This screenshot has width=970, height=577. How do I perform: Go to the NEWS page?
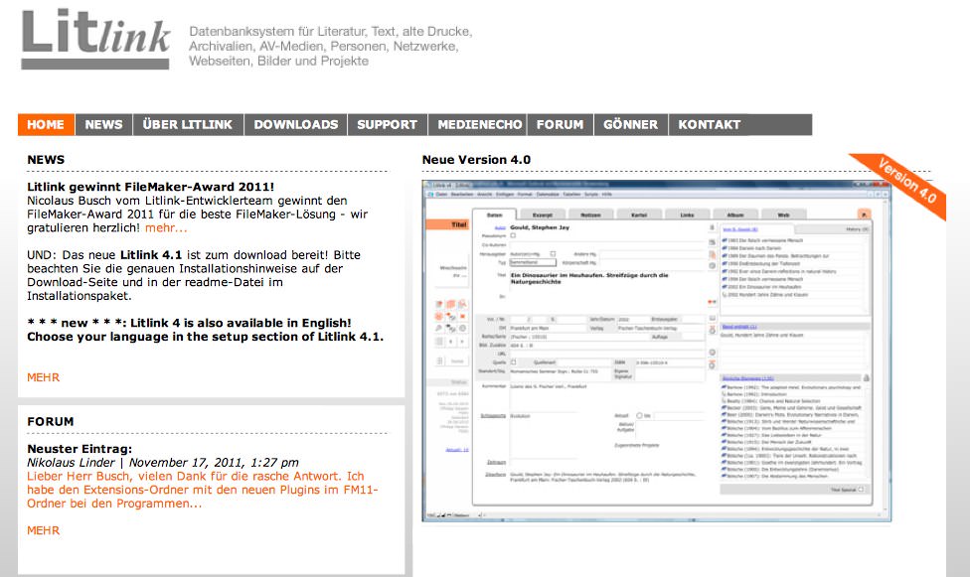click(104, 124)
